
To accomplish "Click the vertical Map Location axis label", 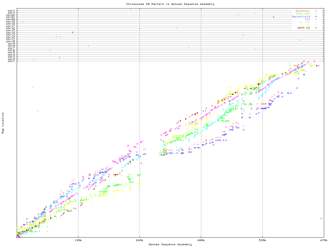I will pyautogui.click(x=3, y=123).
